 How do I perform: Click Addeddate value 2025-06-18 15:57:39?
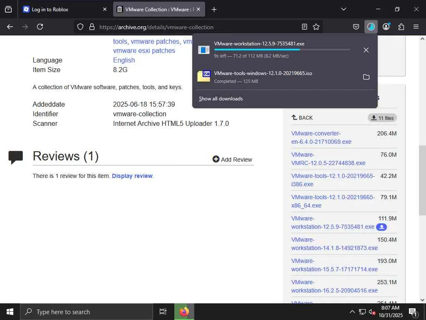[x=144, y=104]
